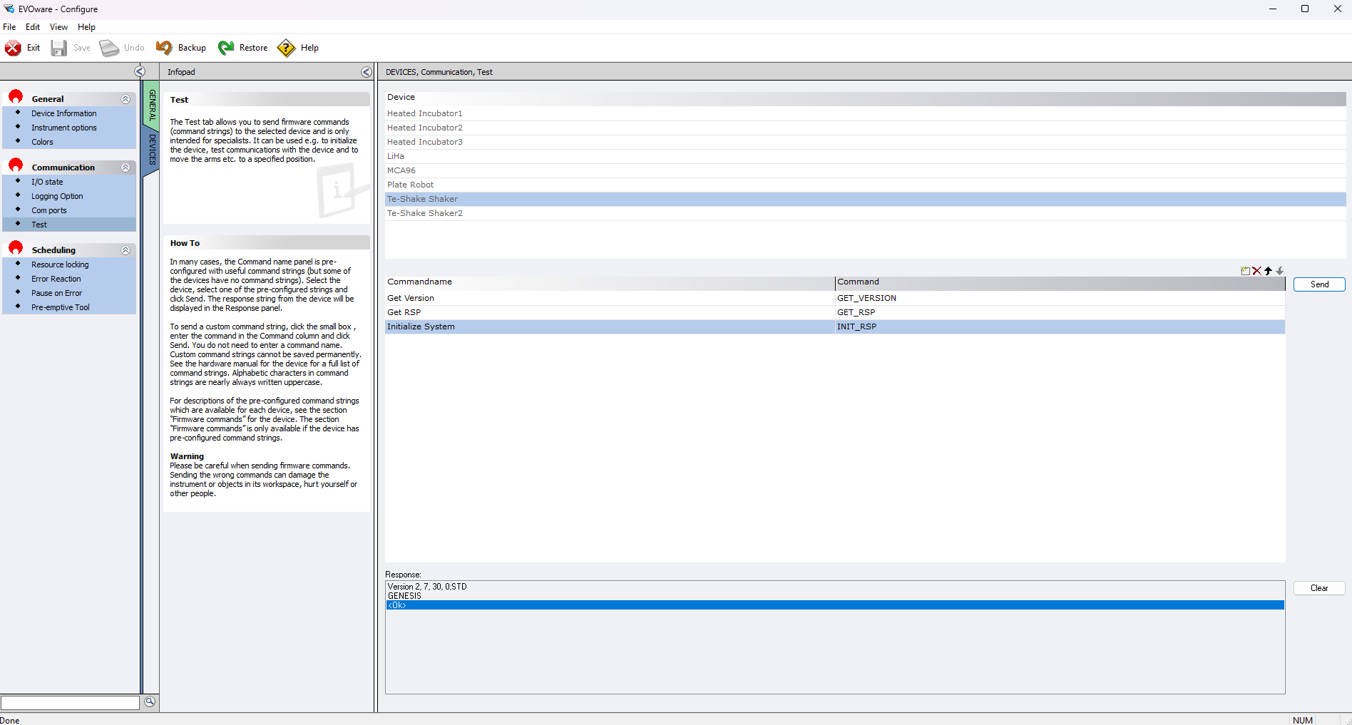Click the yellow Help question icon
Image resolution: width=1352 pixels, height=725 pixels.
coord(286,48)
